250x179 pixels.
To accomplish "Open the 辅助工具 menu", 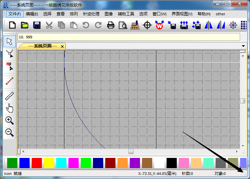I will point(126,14).
